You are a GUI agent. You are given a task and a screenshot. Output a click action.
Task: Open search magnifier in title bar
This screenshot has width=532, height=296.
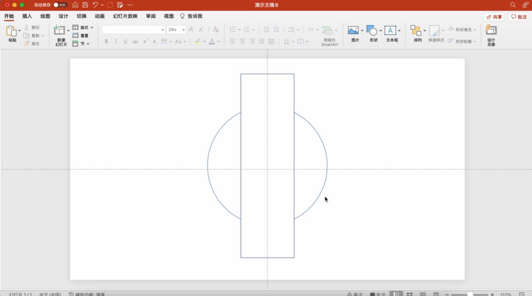(x=513, y=5)
